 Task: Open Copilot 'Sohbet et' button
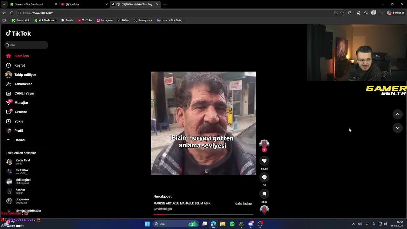(396, 13)
